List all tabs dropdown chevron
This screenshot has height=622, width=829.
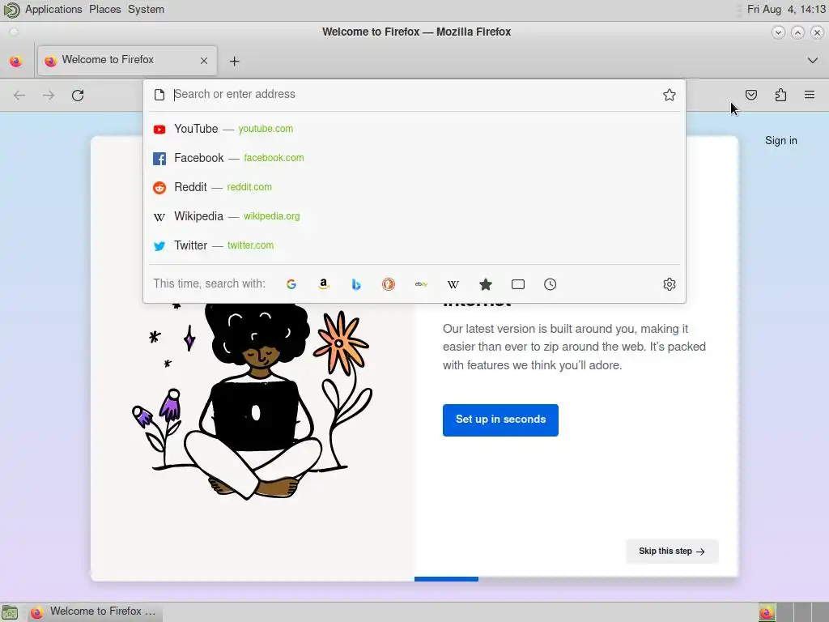point(813,60)
